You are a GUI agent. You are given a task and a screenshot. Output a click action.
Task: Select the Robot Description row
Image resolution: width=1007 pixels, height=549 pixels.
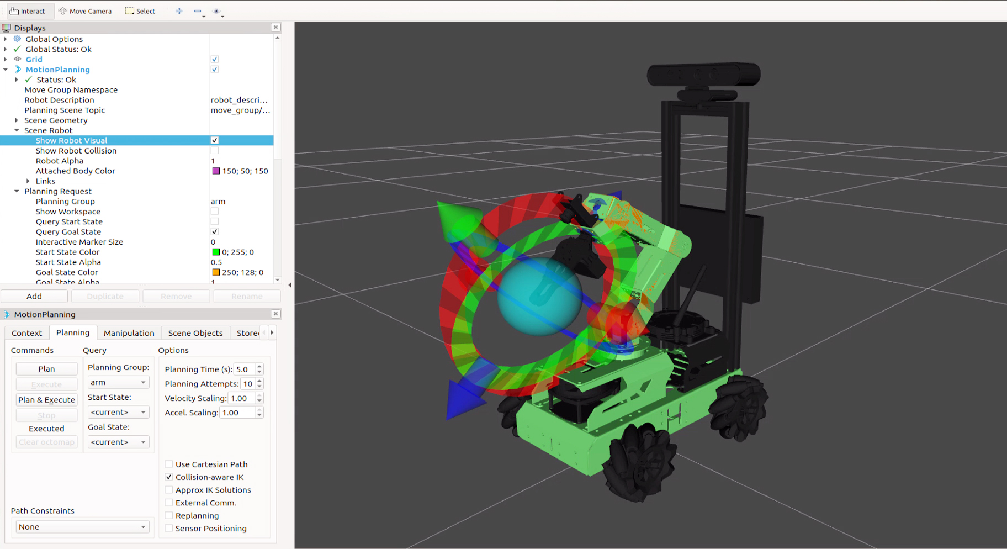pos(137,100)
